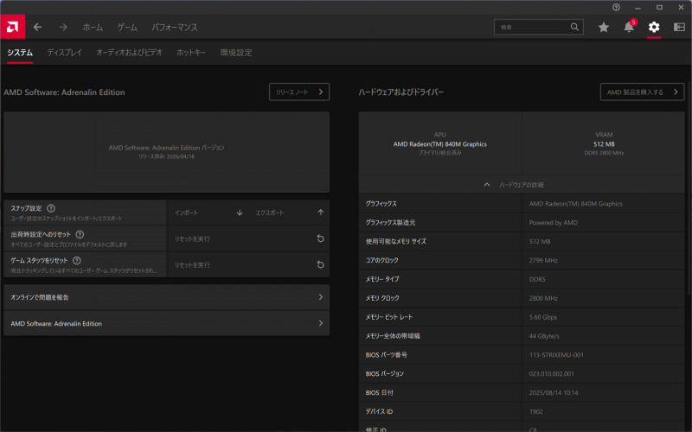Click the vertical scrollbar on right
Screen dimensions: 692x432
point(689,187)
